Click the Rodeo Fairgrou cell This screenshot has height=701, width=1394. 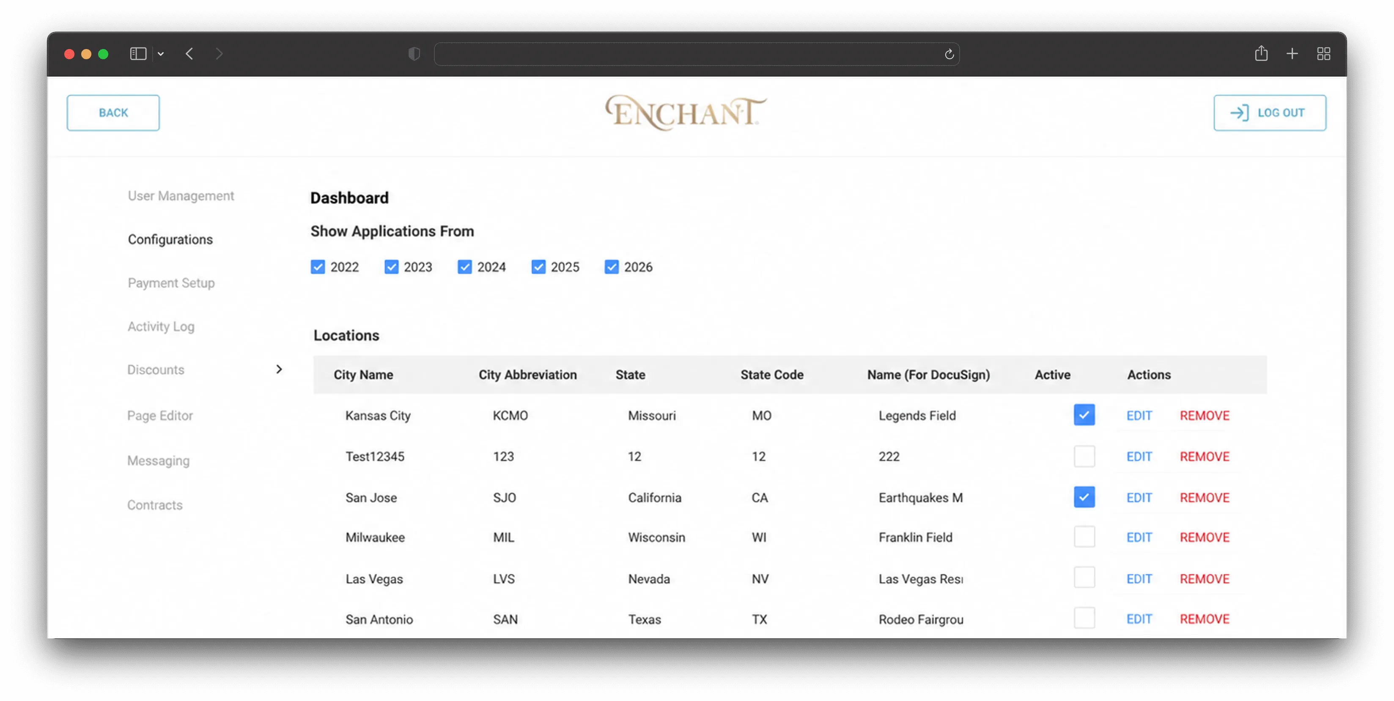(921, 619)
